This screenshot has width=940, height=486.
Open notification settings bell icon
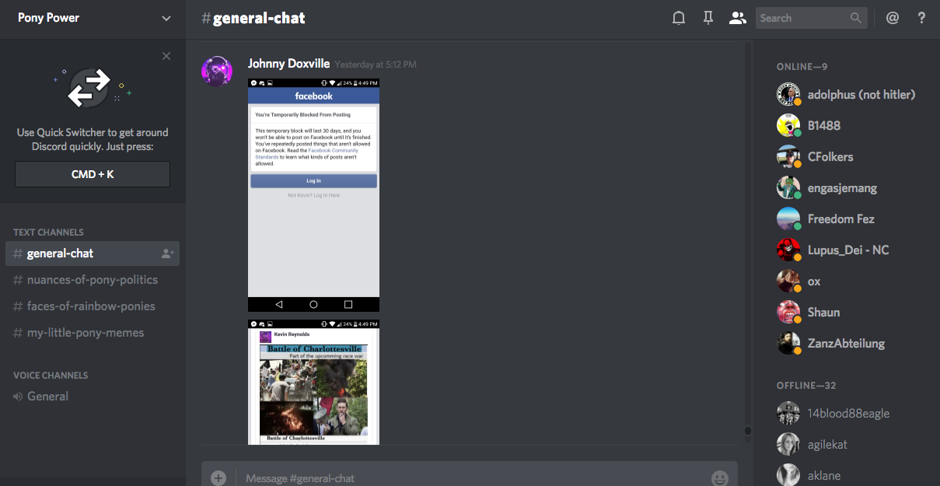(x=679, y=18)
